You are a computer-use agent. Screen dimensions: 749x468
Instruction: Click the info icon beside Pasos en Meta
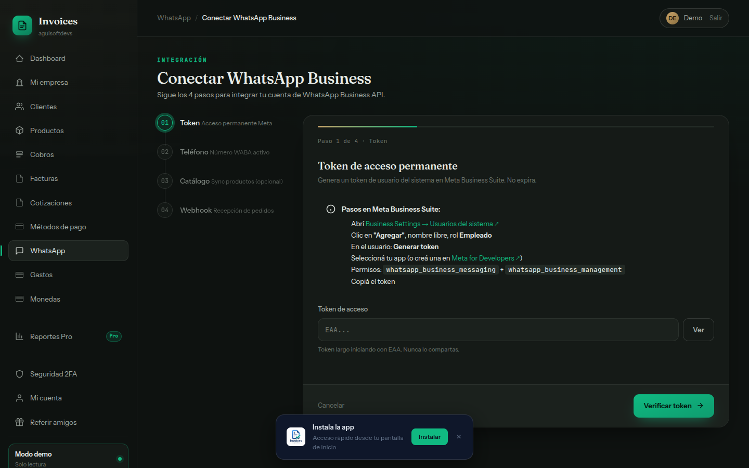[331, 209]
